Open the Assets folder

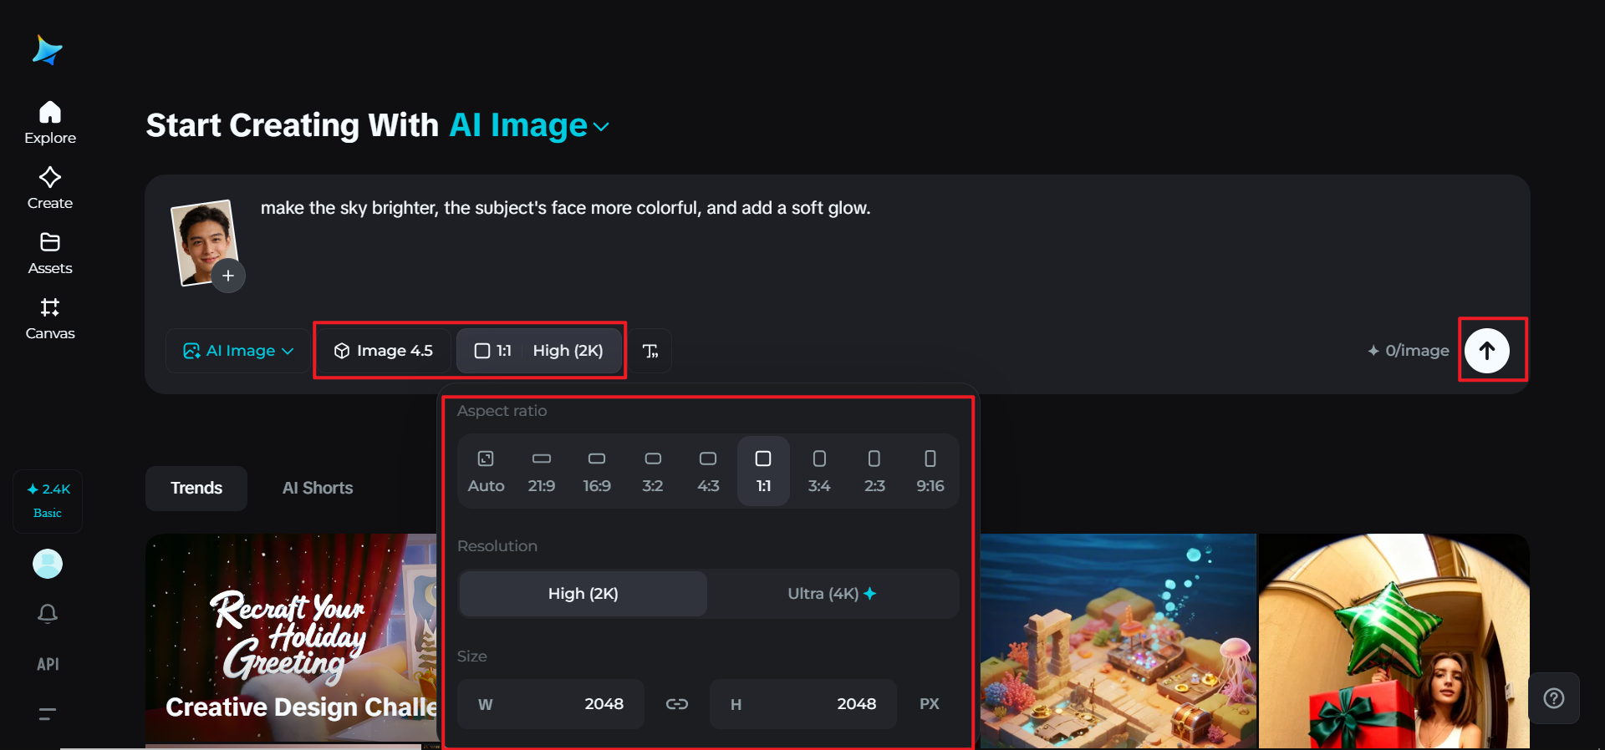tap(50, 253)
